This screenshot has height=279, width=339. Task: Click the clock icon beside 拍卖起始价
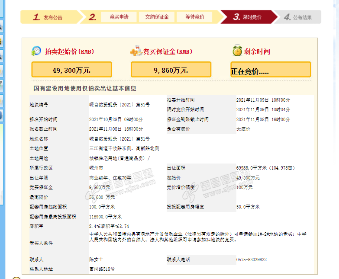point(36,51)
